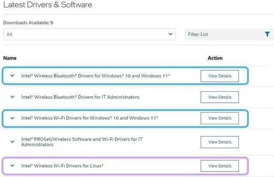274x177 pixels.
Task: Expand Wi-Fi Drivers for Linux row
Action: (12, 165)
